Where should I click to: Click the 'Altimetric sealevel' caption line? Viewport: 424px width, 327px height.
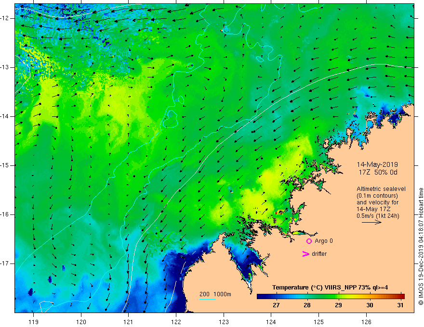coord(381,189)
